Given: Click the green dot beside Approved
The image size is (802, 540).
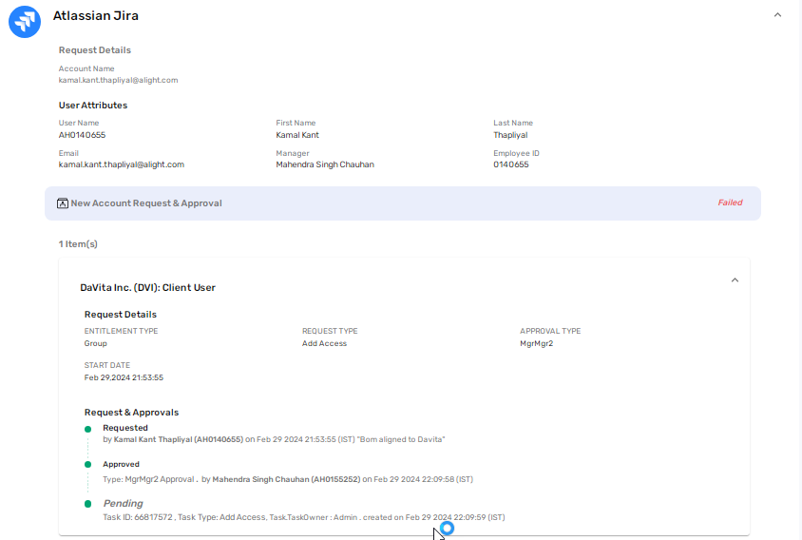Looking at the screenshot, I should (x=88, y=464).
